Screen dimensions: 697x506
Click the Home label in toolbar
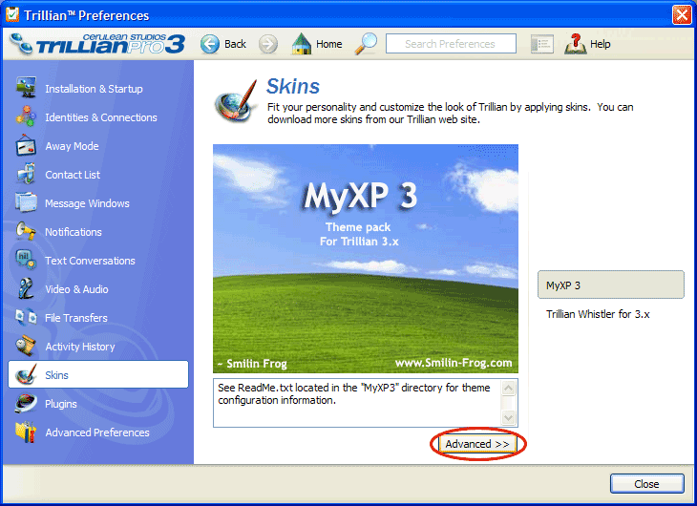click(x=329, y=44)
